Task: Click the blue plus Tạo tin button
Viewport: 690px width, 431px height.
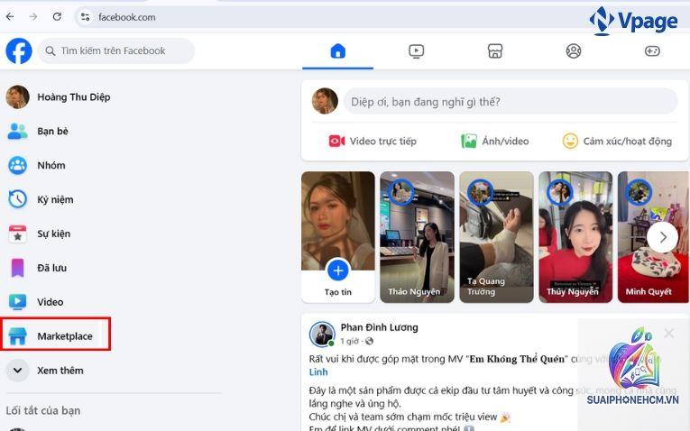Action: pos(338,271)
